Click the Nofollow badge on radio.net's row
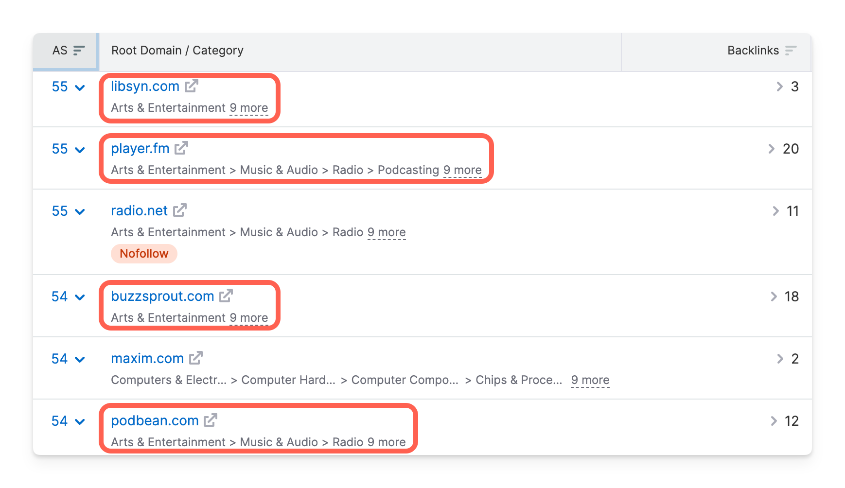The image size is (845, 488). pyautogui.click(x=144, y=253)
